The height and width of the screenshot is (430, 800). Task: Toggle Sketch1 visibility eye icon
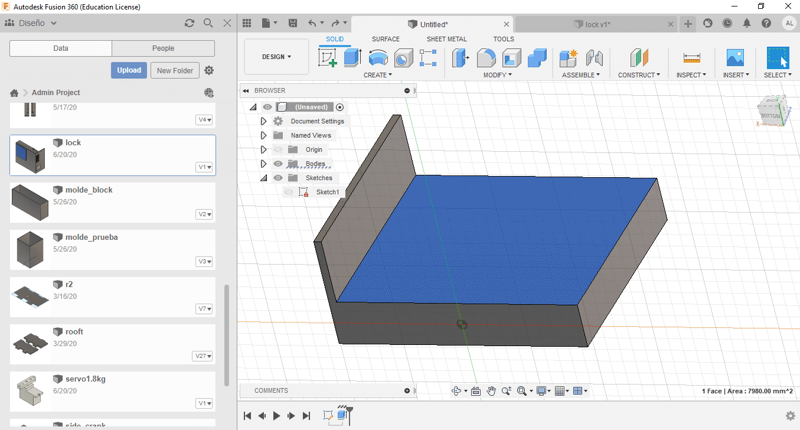289,192
